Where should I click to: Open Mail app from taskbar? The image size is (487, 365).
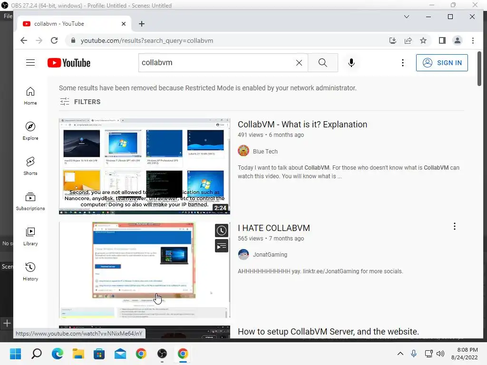click(x=120, y=354)
